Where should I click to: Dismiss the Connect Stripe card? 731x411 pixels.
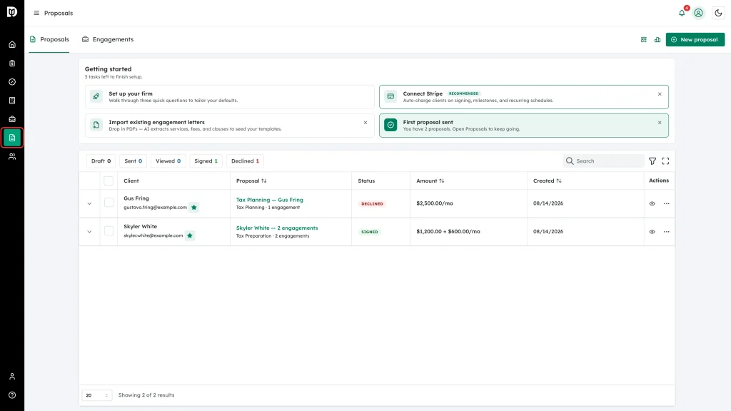click(660, 94)
